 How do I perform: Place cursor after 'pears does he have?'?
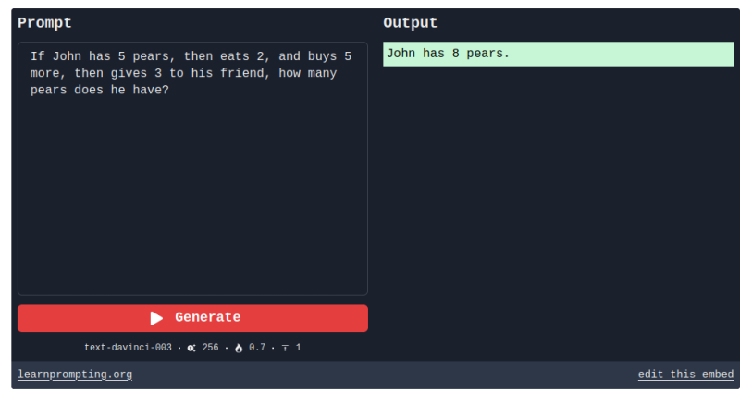pos(170,91)
